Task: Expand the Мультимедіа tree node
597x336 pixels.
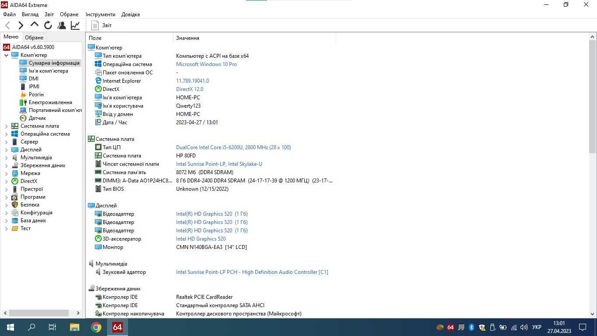Action: click(x=6, y=157)
